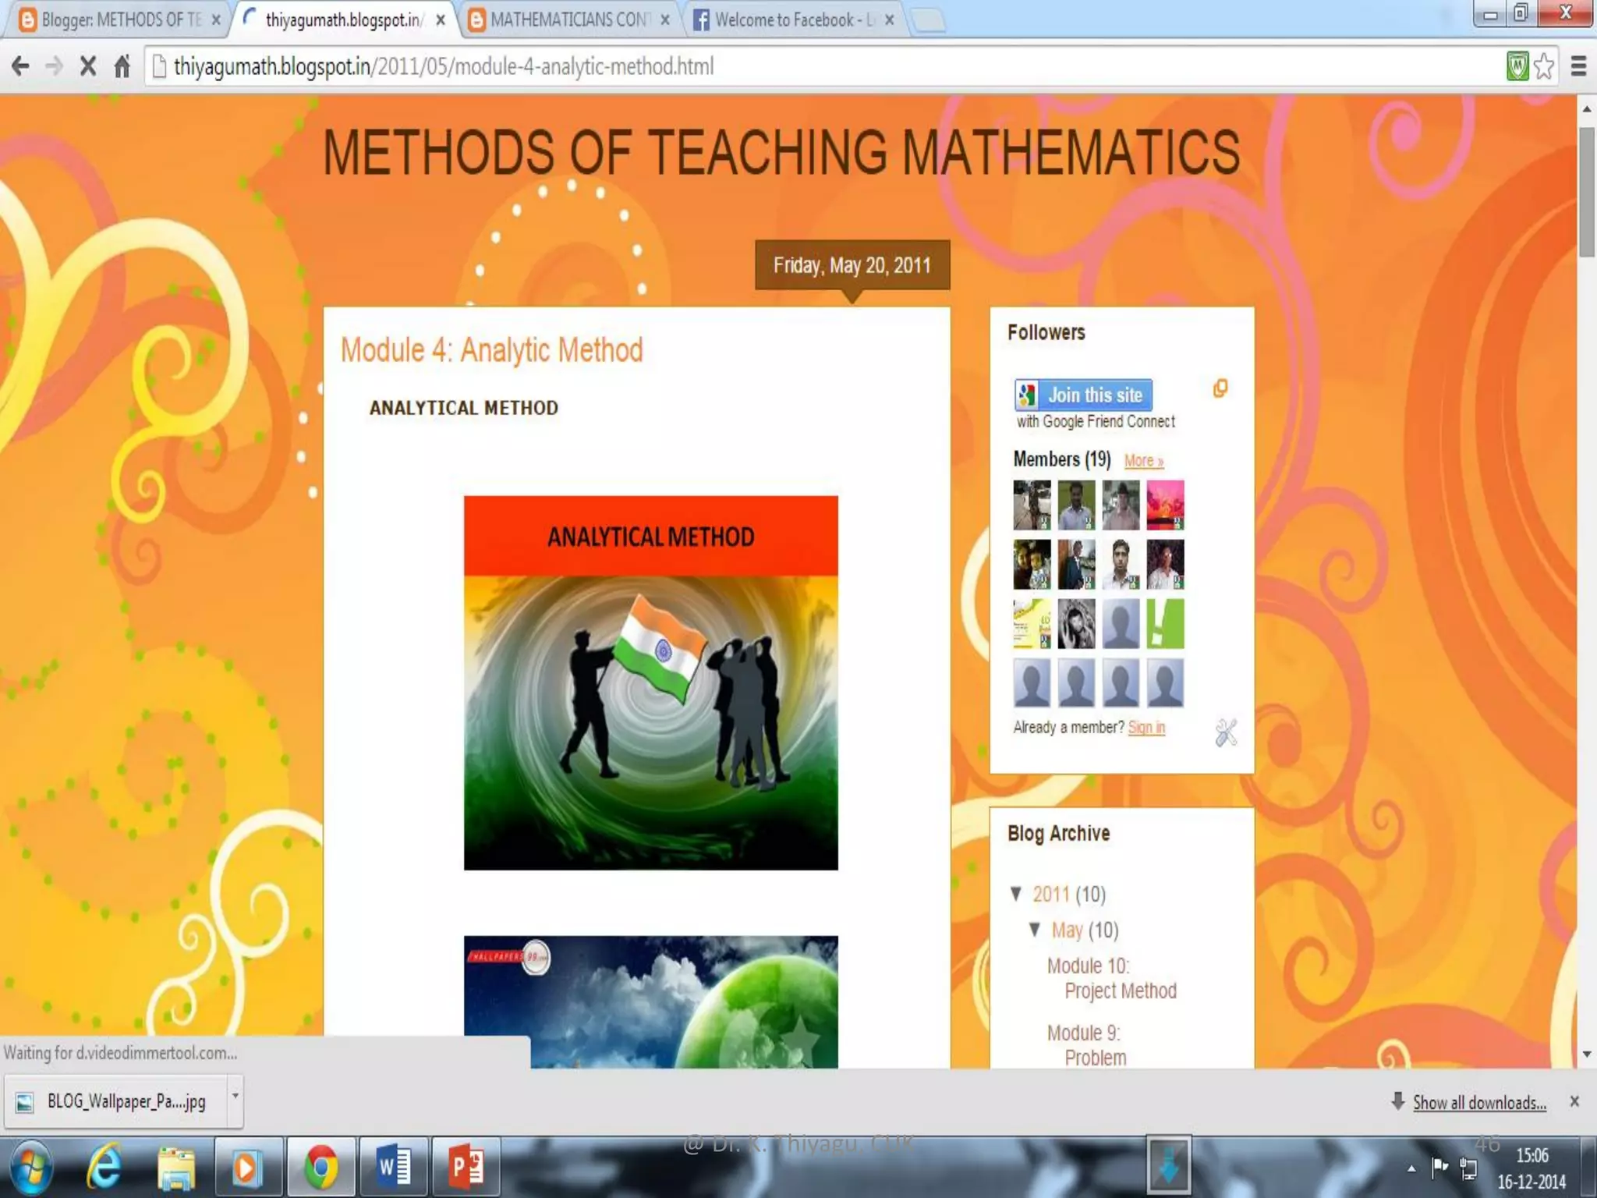Click the Blog Archive heading
This screenshot has width=1597, height=1198.
(1058, 833)
